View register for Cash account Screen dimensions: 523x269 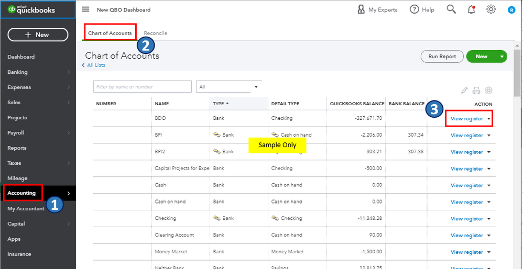tap(466, 185)
